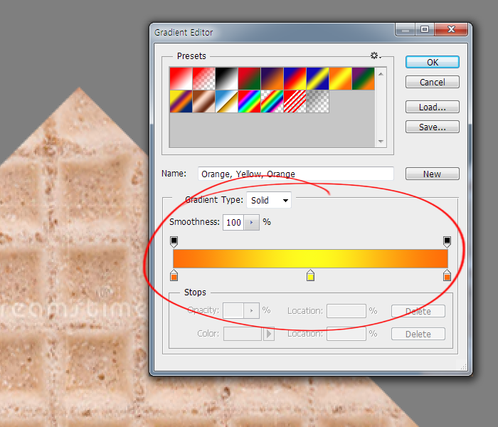
Task: Select the transparent red stripes preset gradient
Action: [295, 101]
